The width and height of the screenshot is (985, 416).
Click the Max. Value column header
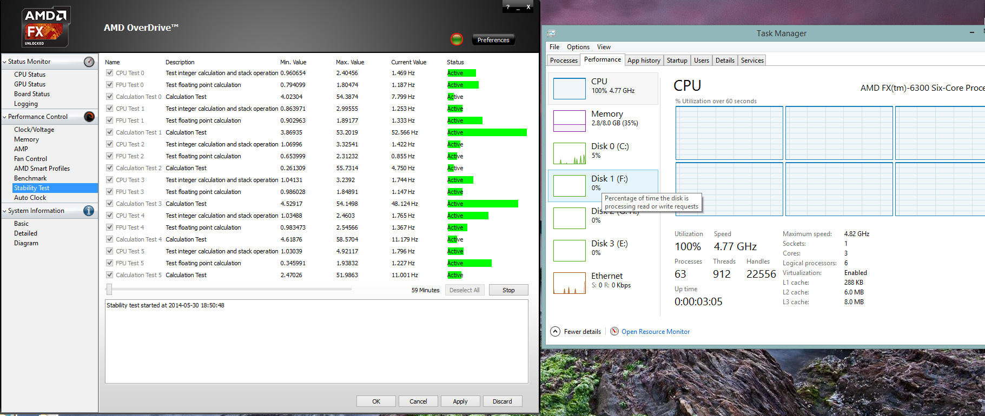point(350,62)
